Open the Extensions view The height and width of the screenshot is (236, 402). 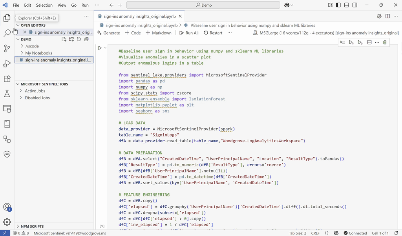pyautogui.click(x=7, y=78)
